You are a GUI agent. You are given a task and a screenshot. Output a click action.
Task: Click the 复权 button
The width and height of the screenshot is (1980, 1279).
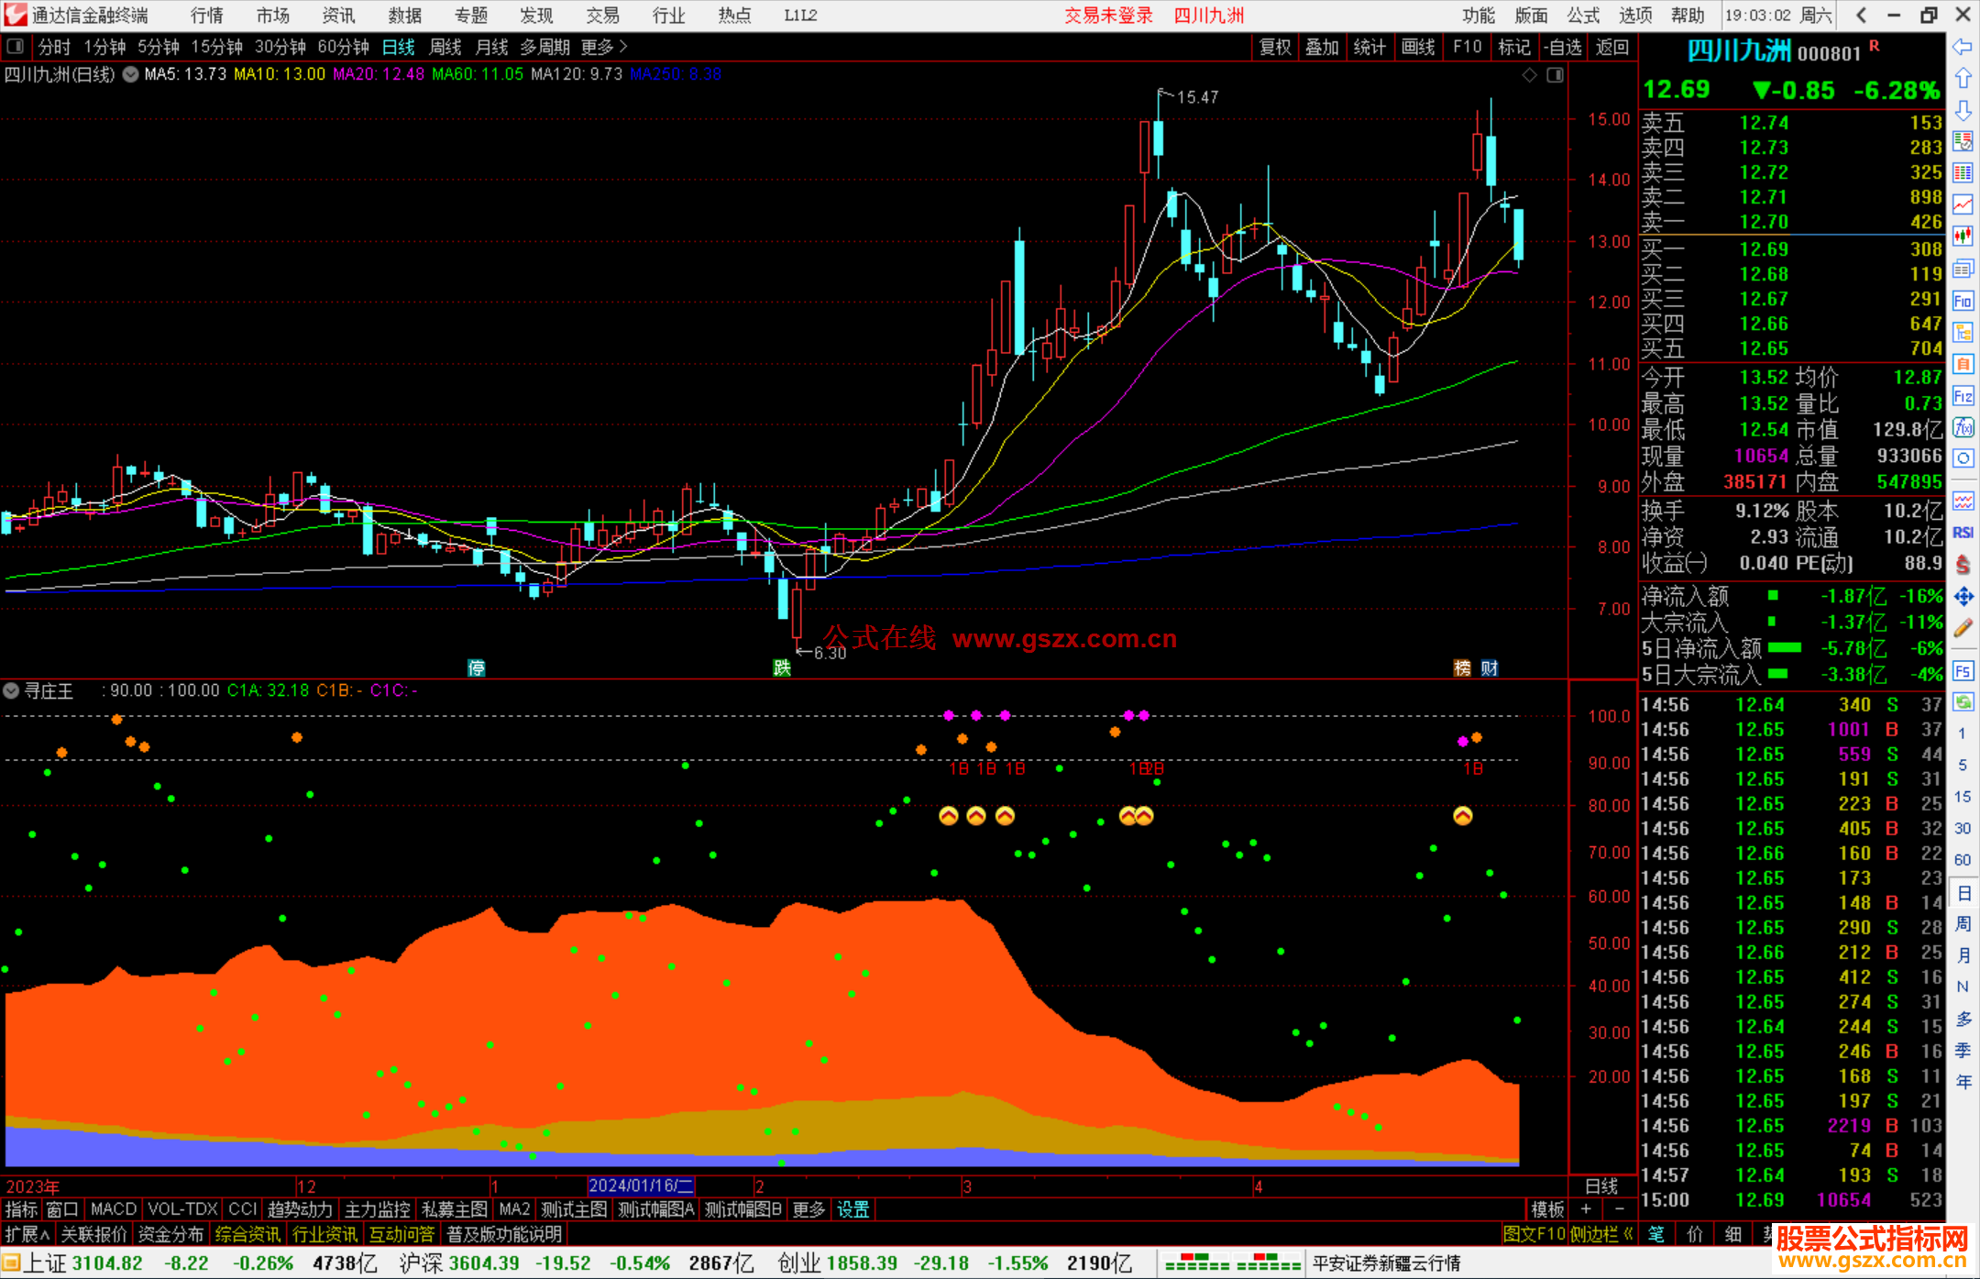click(x=1274, y=47)
